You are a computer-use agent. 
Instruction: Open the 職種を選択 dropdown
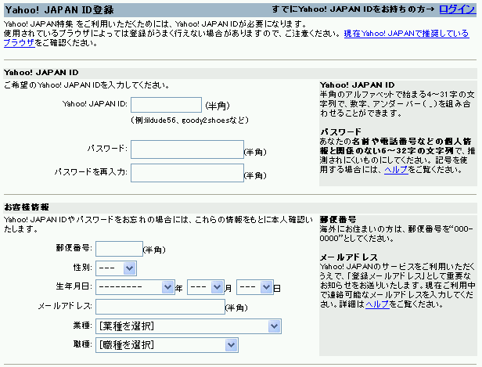point(167,345)
